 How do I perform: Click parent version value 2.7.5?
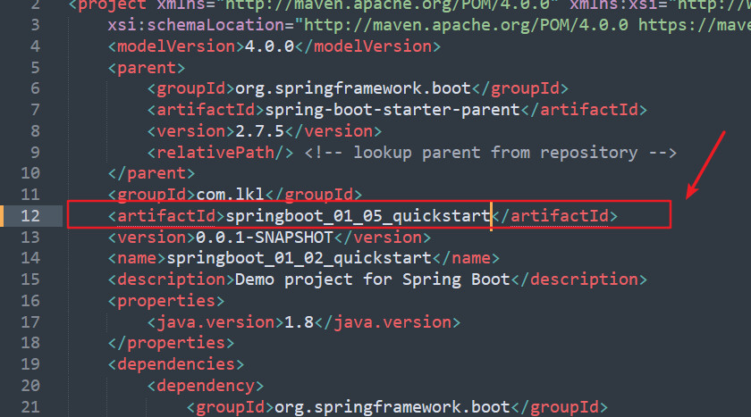coord(259,131)
